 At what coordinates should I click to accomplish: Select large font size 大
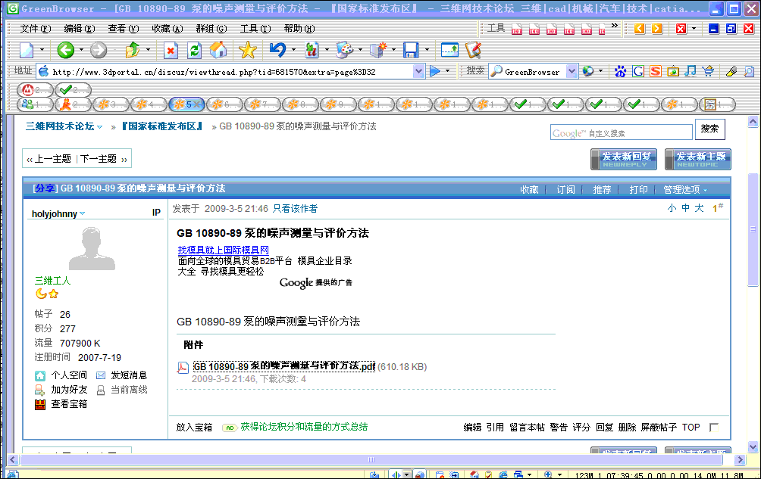point(699,208)
